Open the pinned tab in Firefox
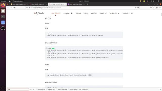This screenshot has width=162, height=91. tap(8, 4)
